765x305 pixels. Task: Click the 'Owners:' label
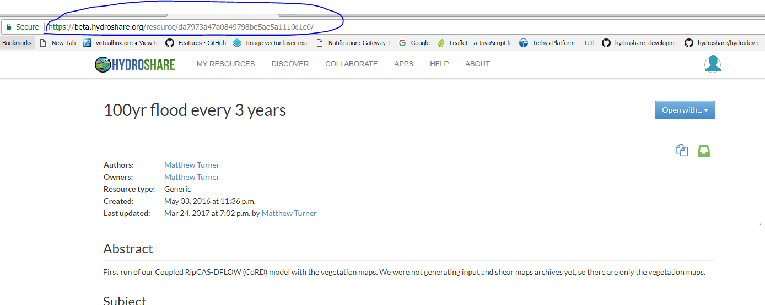click(118, 177)
